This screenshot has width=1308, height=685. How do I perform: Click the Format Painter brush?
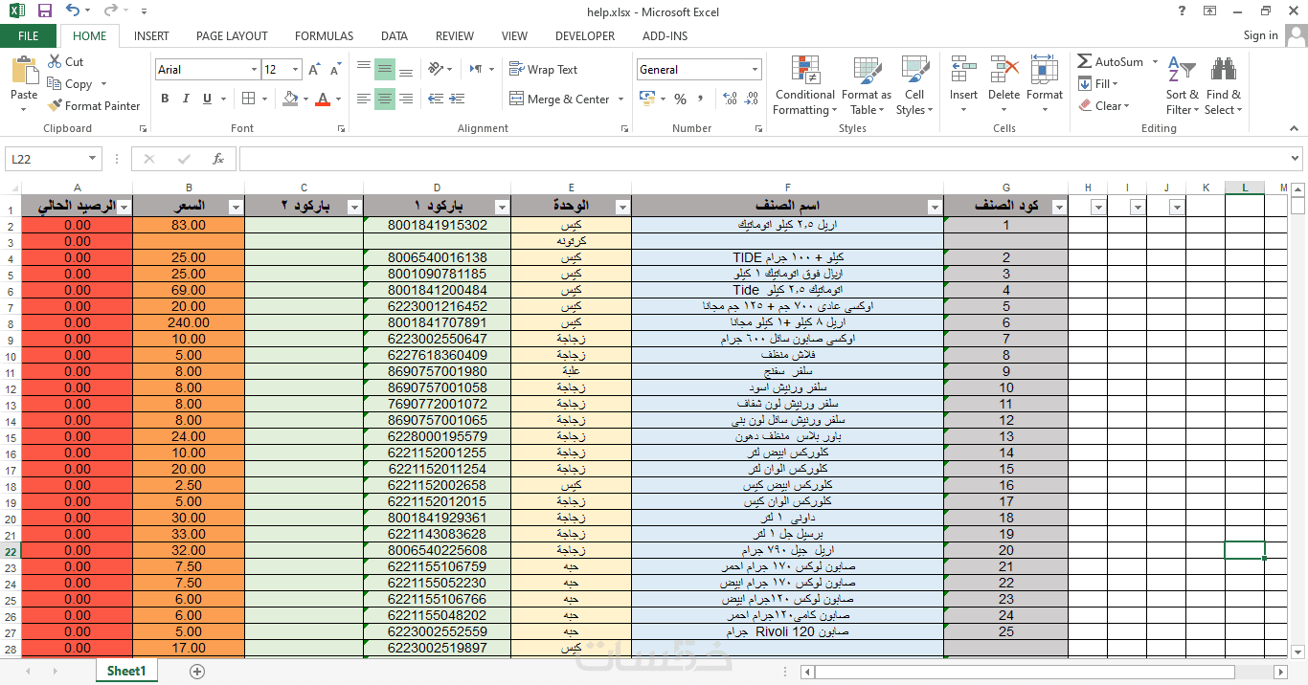(x=94, y=106)
